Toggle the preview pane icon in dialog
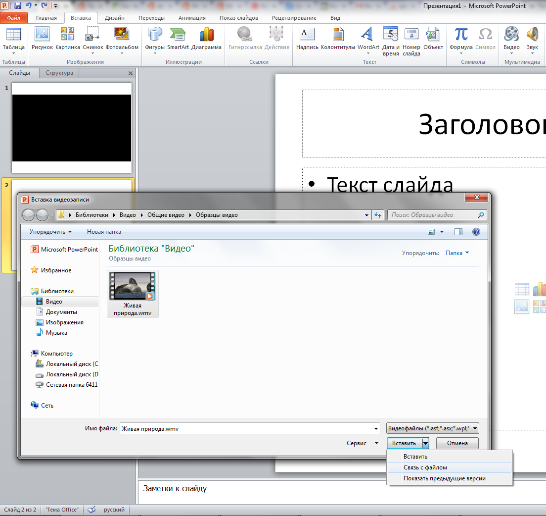Viewport: 546px width, 516px height. [x=458, y=232]
